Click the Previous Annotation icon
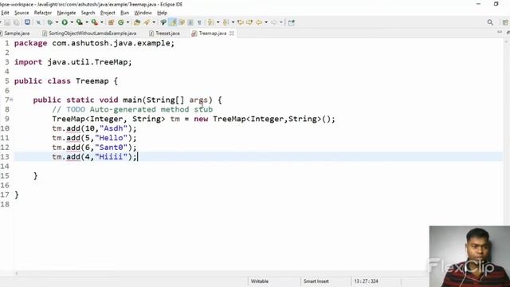 [x=226, y=22]
